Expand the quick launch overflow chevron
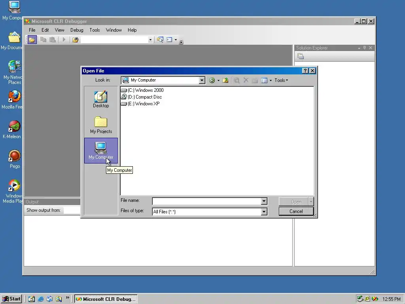The image size is (405, 304). point(67,298)
